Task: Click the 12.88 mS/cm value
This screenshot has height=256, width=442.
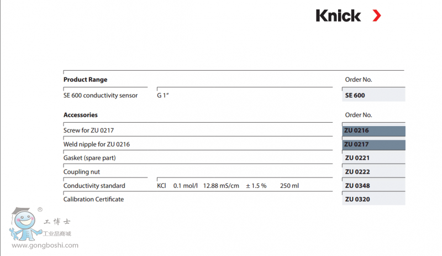Action: (x=221, y=186)
